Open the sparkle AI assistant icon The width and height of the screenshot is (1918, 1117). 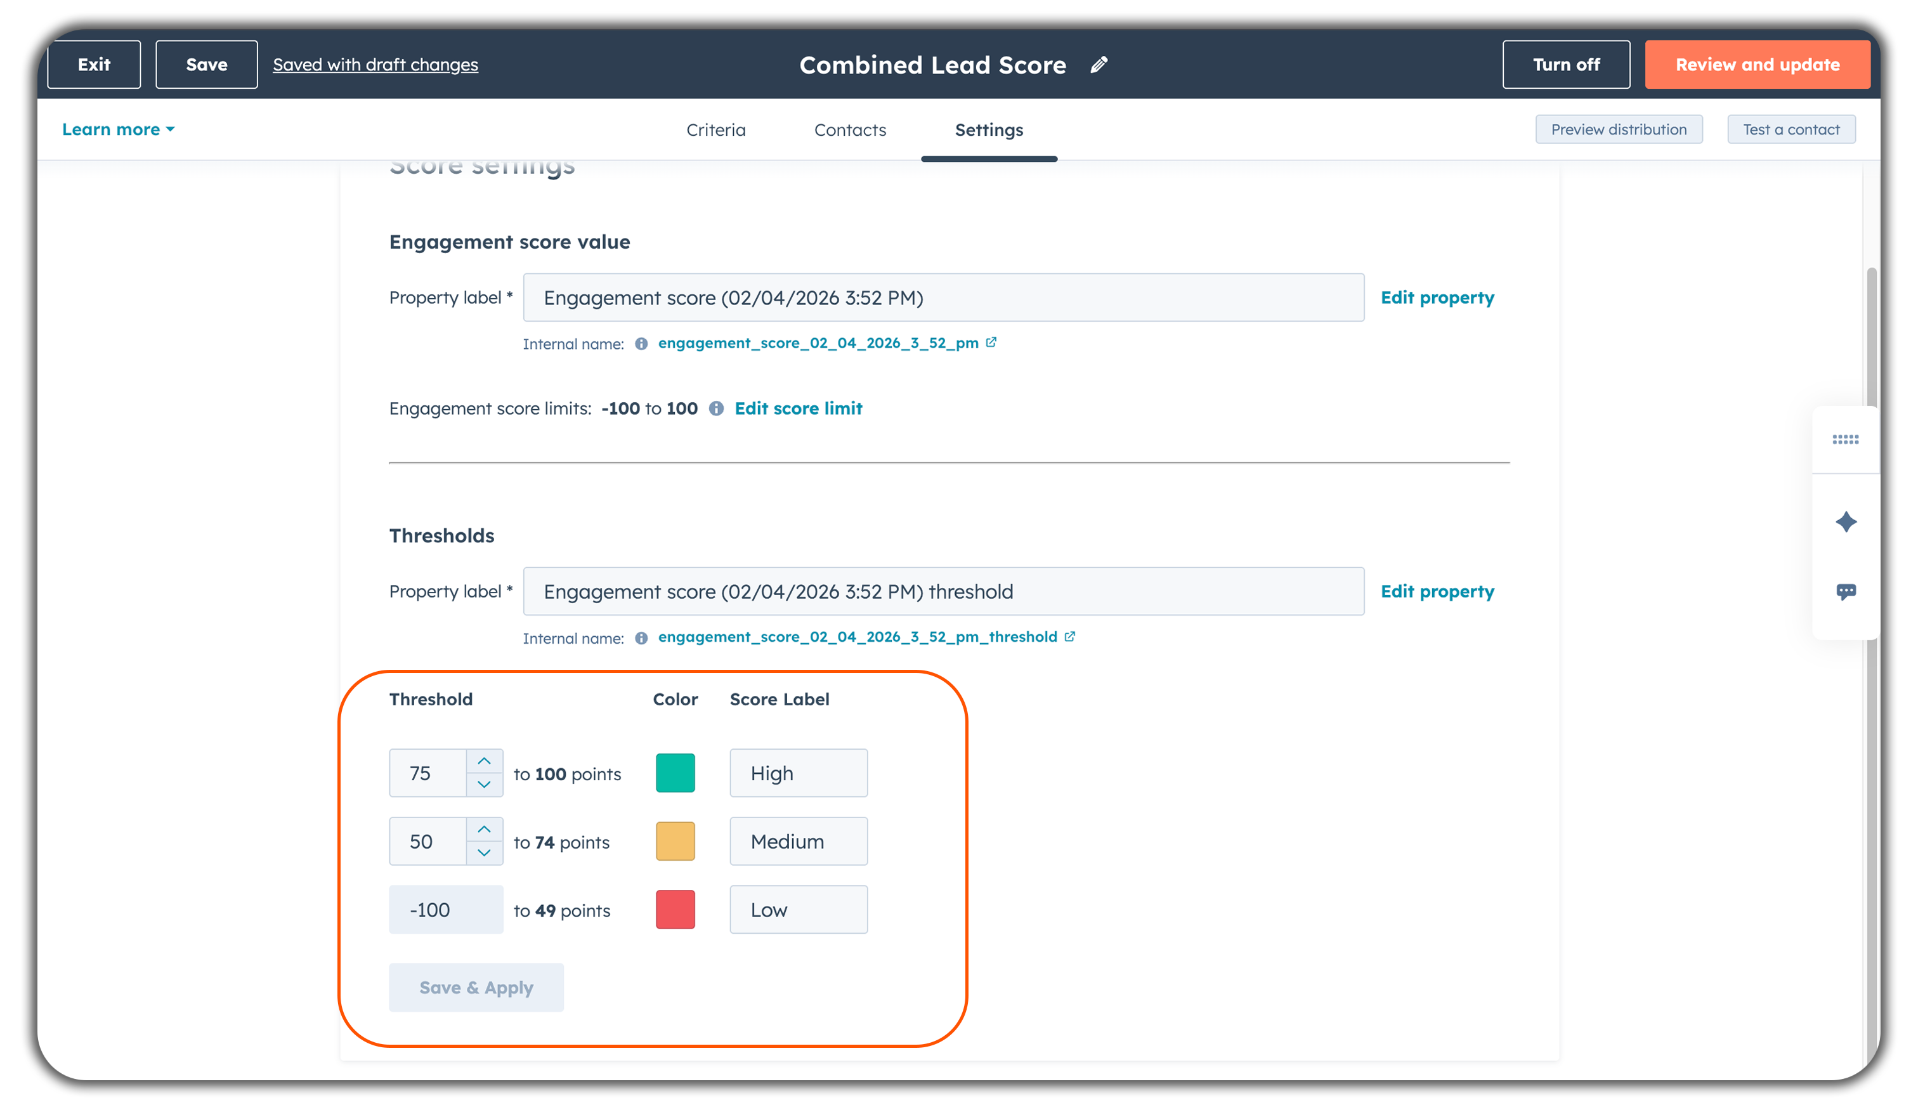pyautogui.click(x=1845, y=522)
